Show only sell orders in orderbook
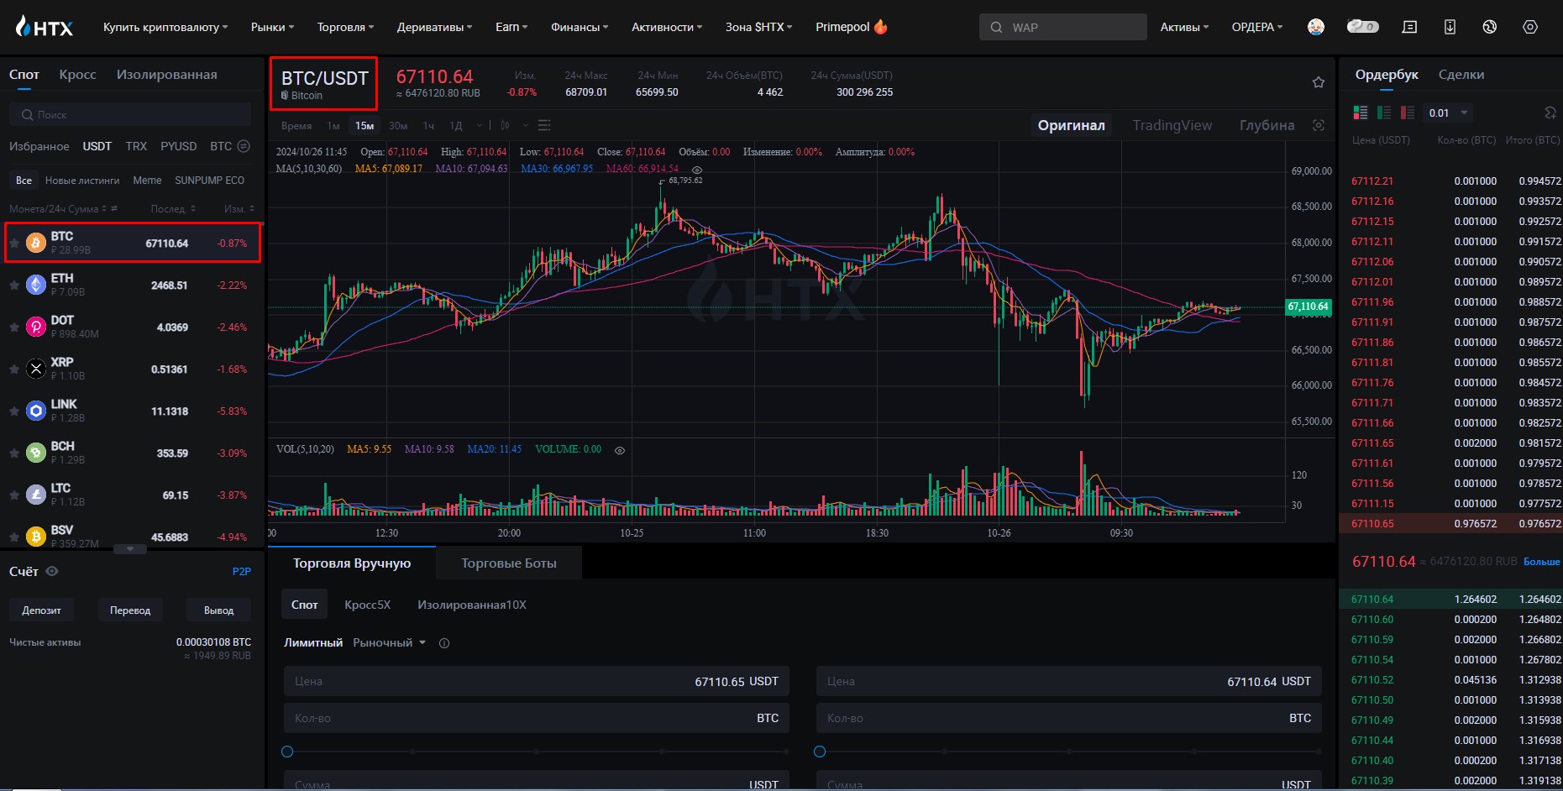This screenshot has height=791, width=1563. [x=1408, y=113]
